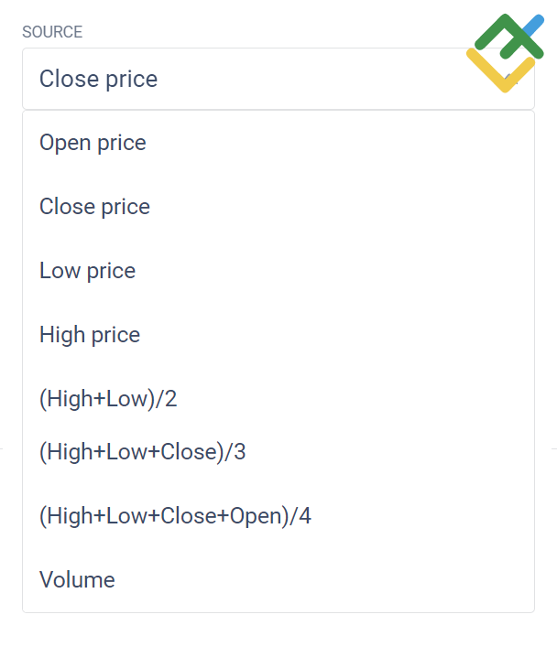The image size is (557, 647).
Task: Switch source to the median price formula
Action: [x=278, y=399]
